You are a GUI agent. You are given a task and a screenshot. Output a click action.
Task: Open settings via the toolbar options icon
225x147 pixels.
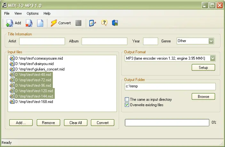pyautogui.click(x=92, y=23)
